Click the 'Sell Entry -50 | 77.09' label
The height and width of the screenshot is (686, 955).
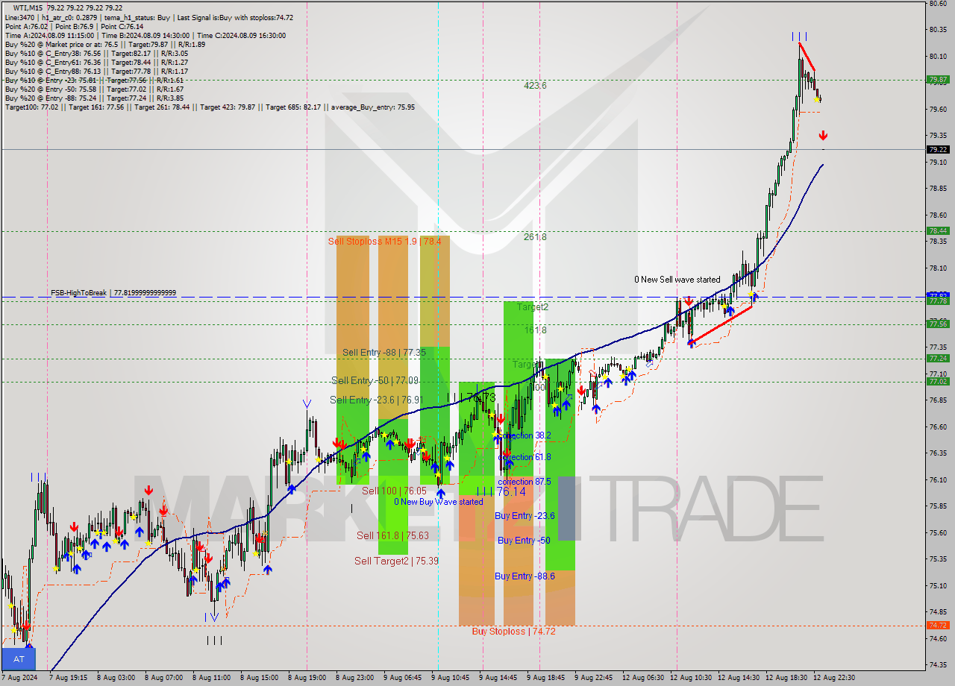(x=375, y=381)
